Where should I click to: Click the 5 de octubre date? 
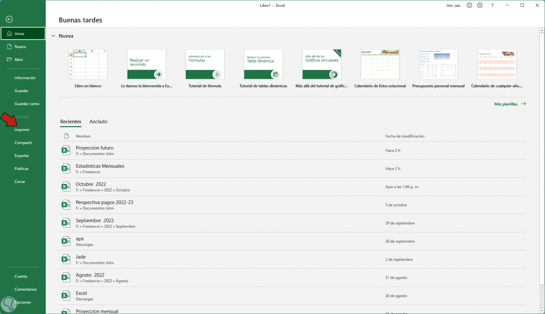click(396, 205)
